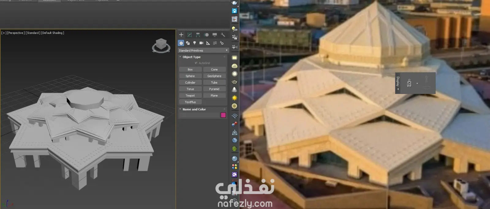Click the blue cloud render icon

coord(234,11)
